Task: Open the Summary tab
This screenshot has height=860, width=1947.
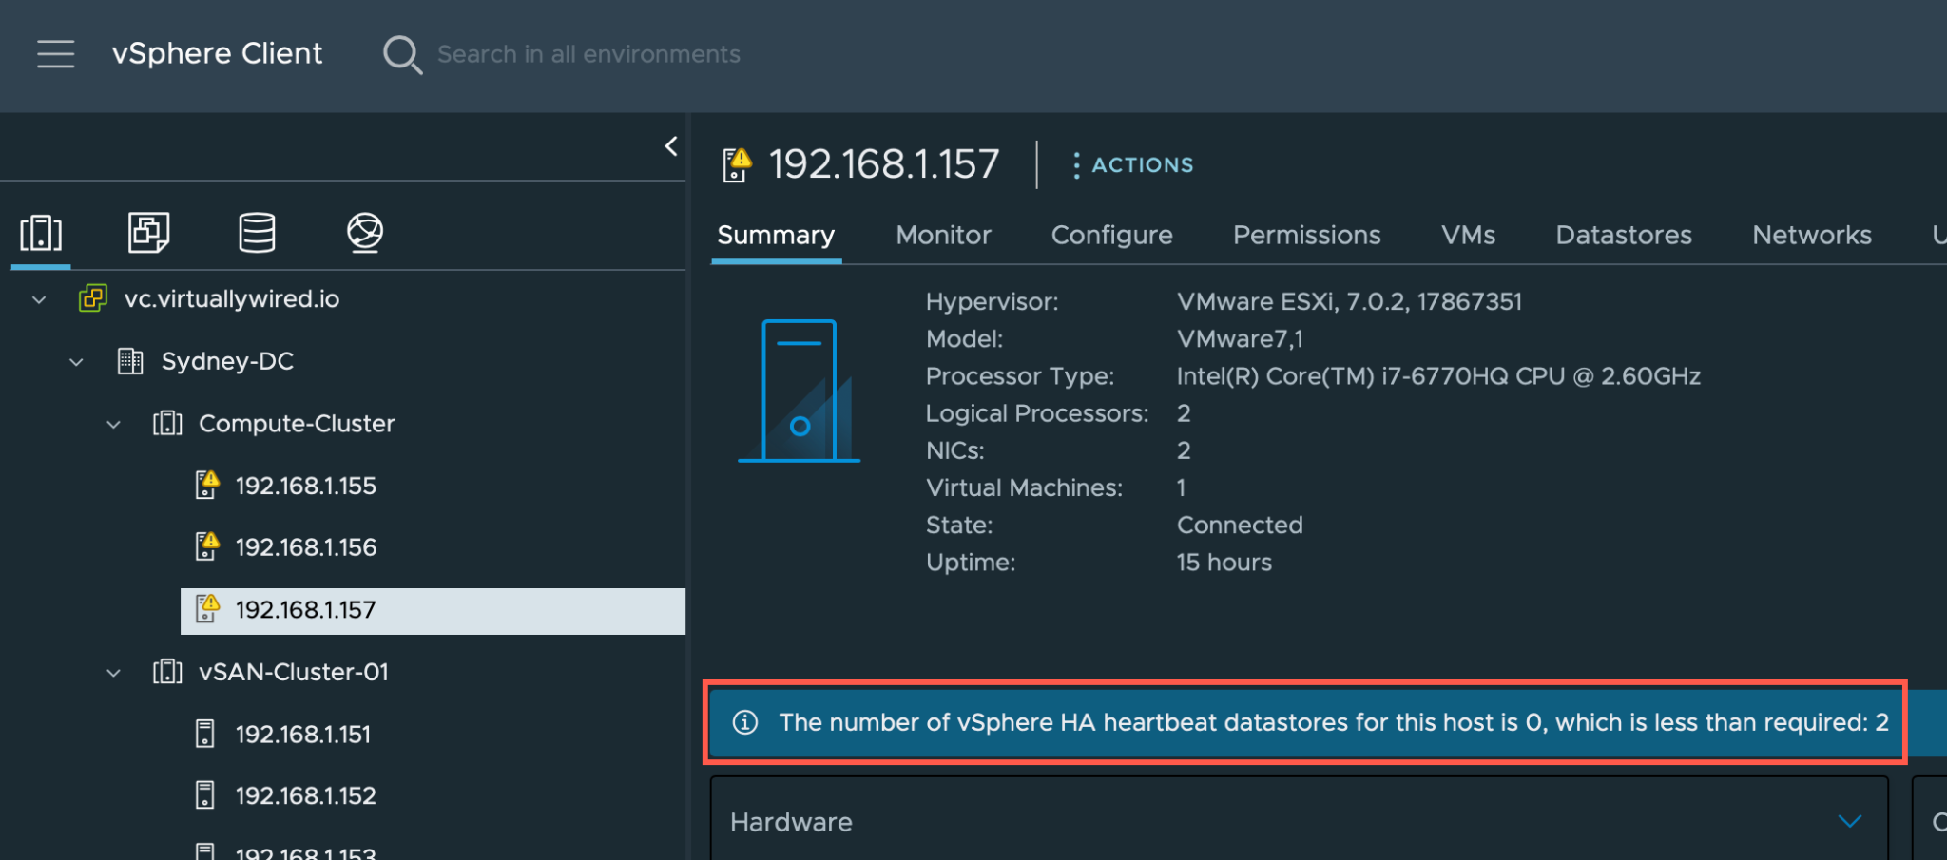Action: pos(776,235)
